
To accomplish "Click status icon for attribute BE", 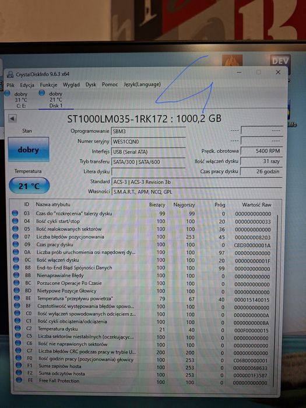I will coord(17,298).
